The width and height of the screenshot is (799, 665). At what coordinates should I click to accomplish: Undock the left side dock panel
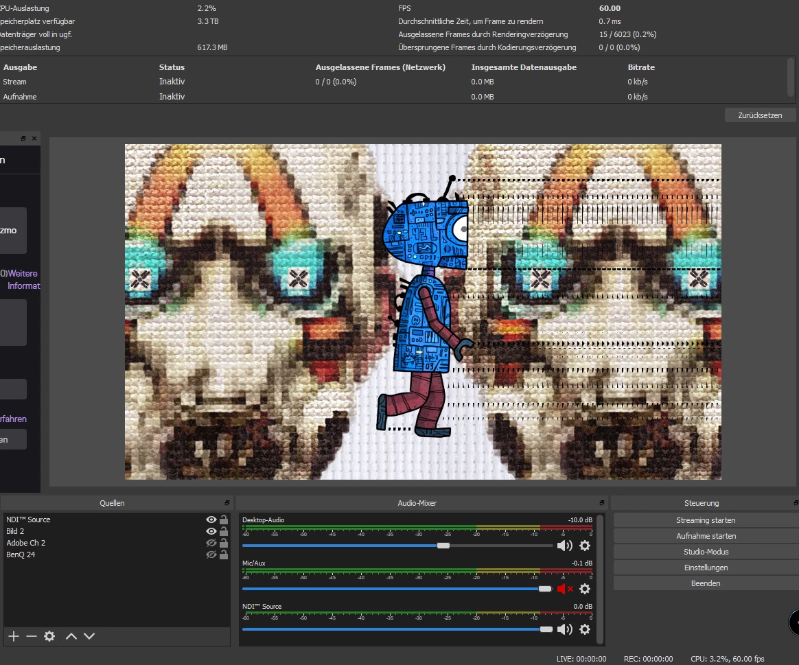(x=23, y=138)
